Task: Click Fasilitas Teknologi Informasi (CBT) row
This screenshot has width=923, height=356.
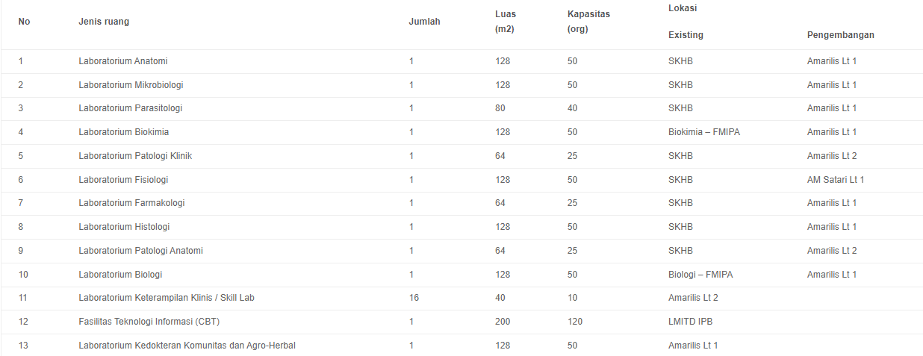Action: tap(461, 322)
